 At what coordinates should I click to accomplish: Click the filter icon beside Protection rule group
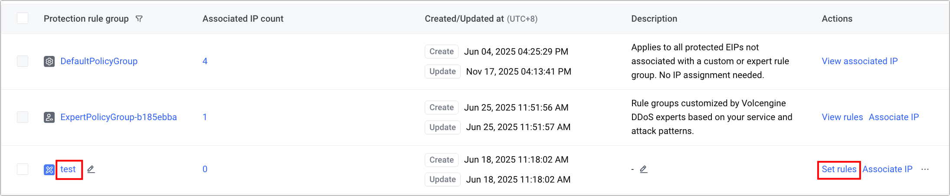[x=139, y=19]
